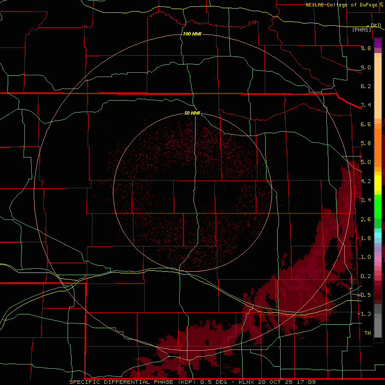Click the NEXLAB-College of DuPage credit text
Screen dimensions: 385x385
[341, 5]
